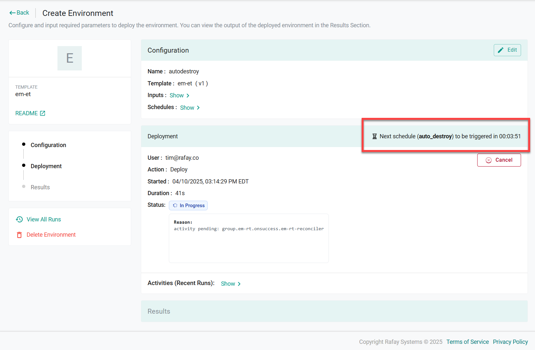535x350 pixels.
Task: Go back using the Back arrow link
Action: click(x=19, y=13)
